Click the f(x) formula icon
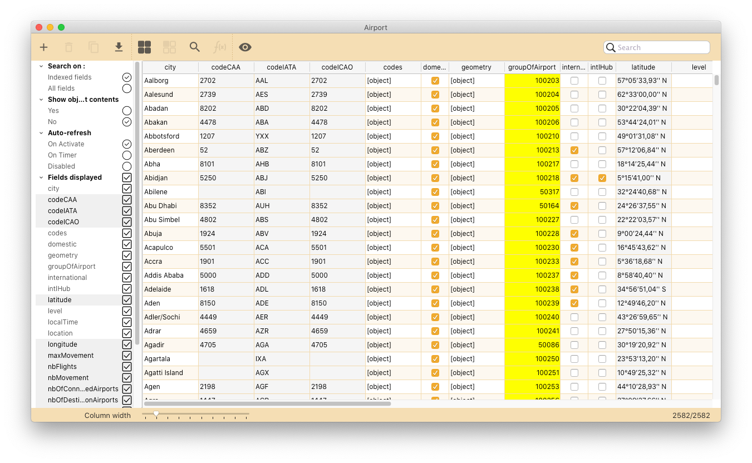The height and width of the screenshot is (463, 752). pyautogui.click(x=220, y=47)
